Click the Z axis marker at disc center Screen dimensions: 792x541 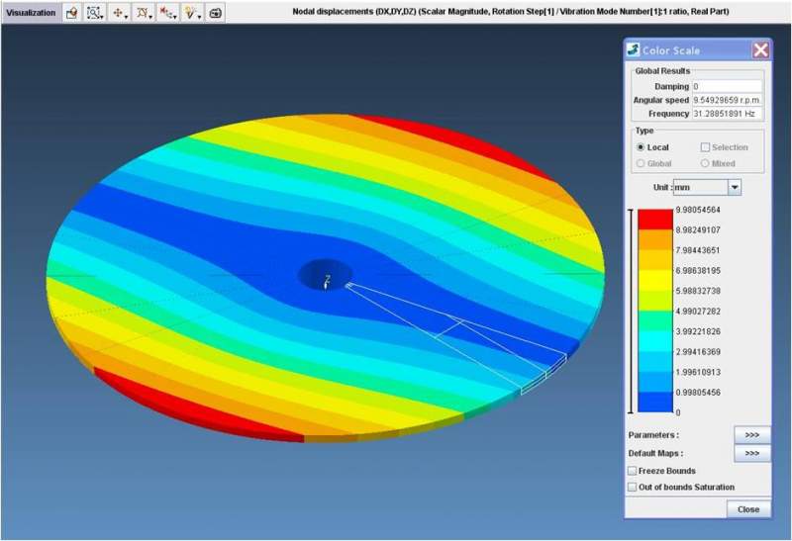click(x=328, y=282)
